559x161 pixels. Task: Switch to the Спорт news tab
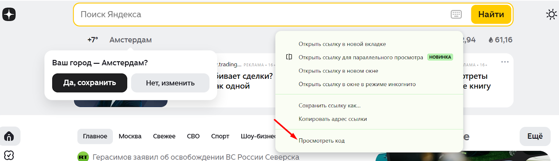click(x=220, y=136)
